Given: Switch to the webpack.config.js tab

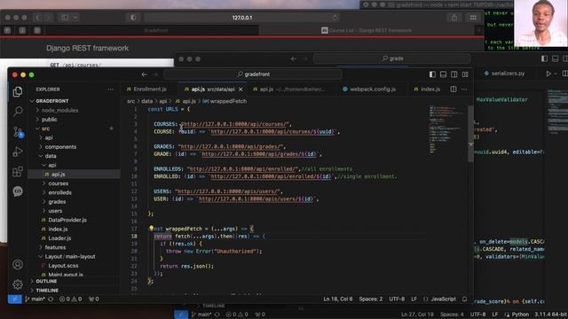Looking at the screenshot, I should pyautogui.click(x=369, y=89).
